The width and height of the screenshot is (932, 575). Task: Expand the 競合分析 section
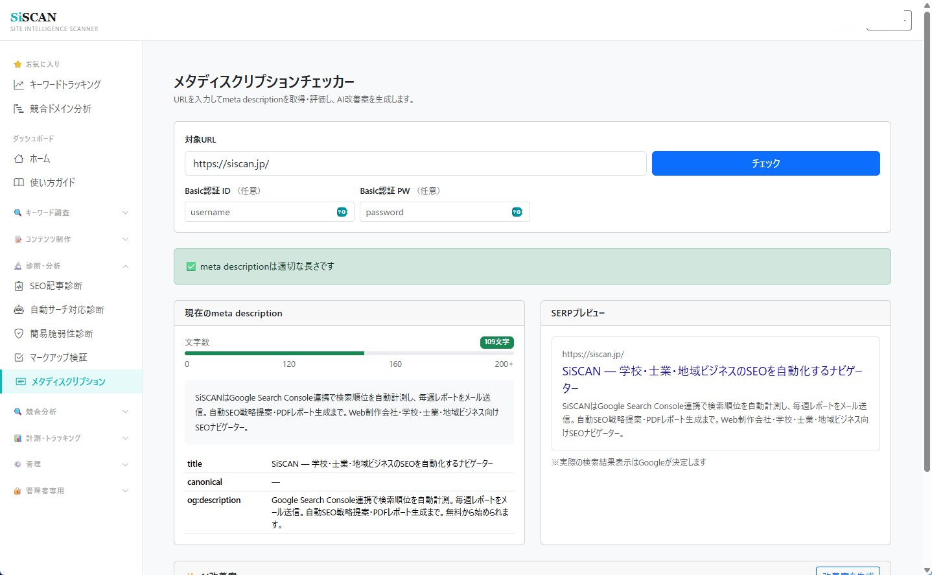coord(71,412)
